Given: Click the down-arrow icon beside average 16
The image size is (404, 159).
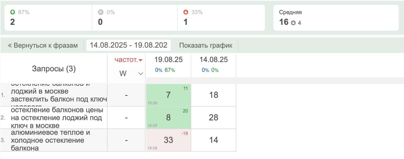Looking at the screenshot, I should (293, 23).
